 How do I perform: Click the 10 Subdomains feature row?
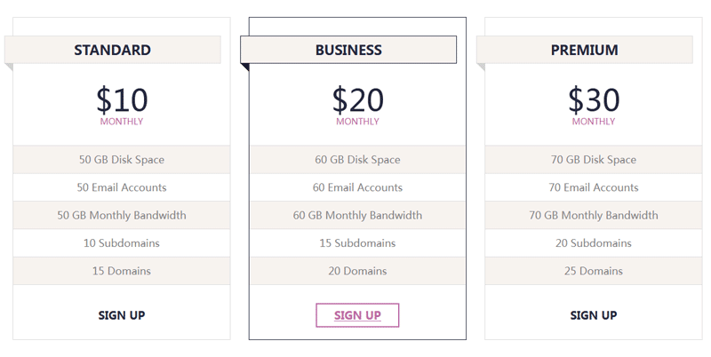click(x=122, y=243)
